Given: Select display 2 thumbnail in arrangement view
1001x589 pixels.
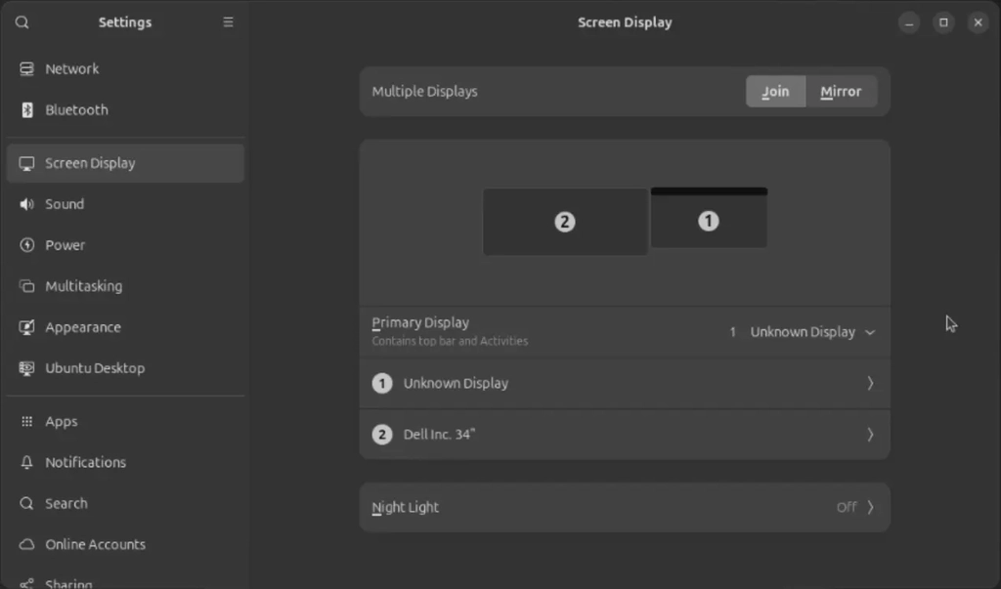Looking at the screenshot, I should tap(564, 221).
